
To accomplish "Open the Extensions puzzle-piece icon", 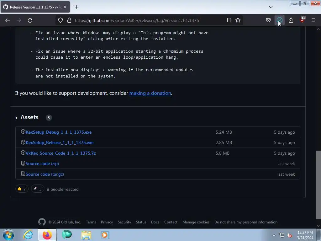I will (291, 20).
